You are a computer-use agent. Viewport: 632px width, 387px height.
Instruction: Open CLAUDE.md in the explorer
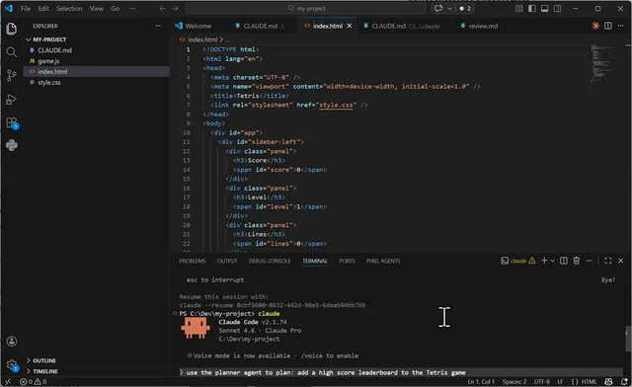click(x=97, y=50)
